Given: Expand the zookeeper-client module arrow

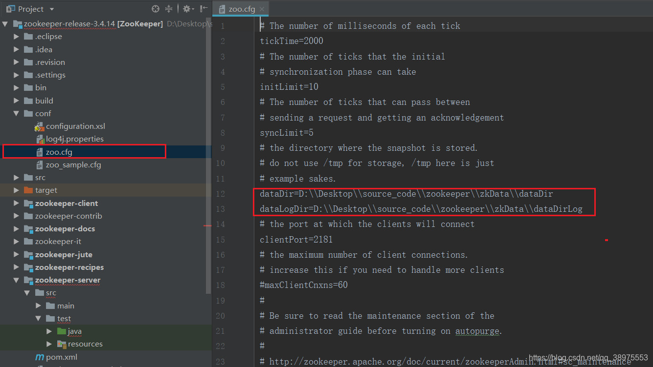Looking at the screenshot, I should pos(17,203).
